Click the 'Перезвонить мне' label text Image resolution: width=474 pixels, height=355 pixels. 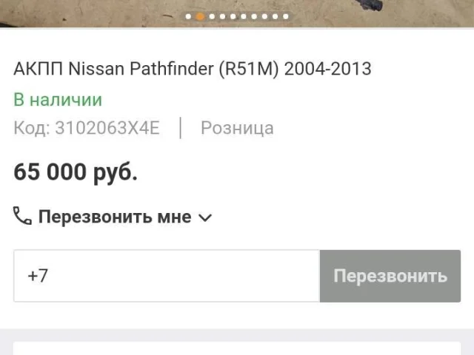click(x=115, y=217)
